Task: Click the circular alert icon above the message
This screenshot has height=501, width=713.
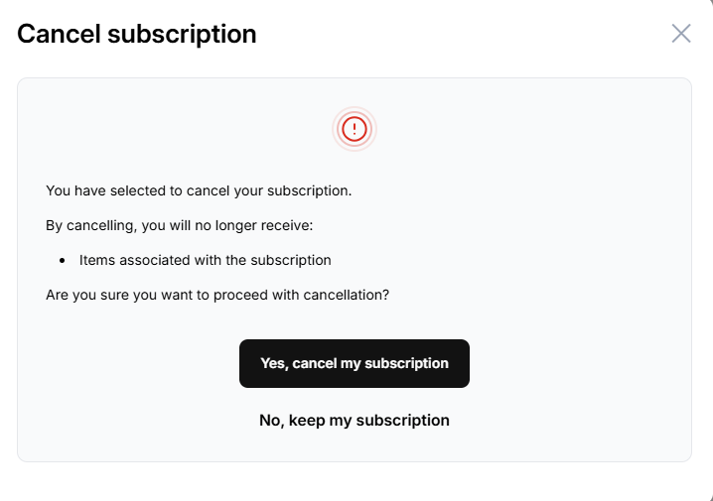Action: [355, 128]
